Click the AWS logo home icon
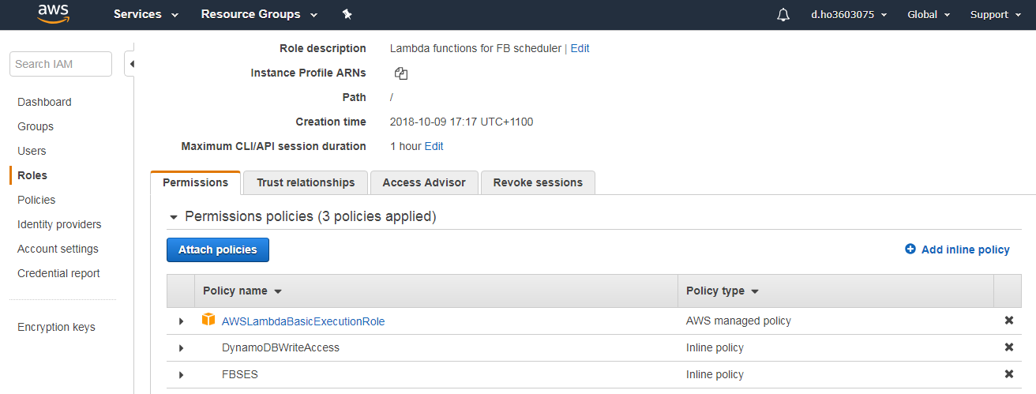The height and width of the screenshot is (394, 1036). point(53,14)
